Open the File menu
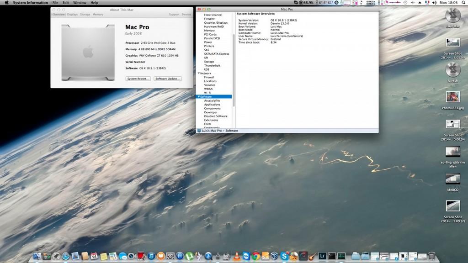Viewport: 468px width, 263px height. tap(55, 3)
